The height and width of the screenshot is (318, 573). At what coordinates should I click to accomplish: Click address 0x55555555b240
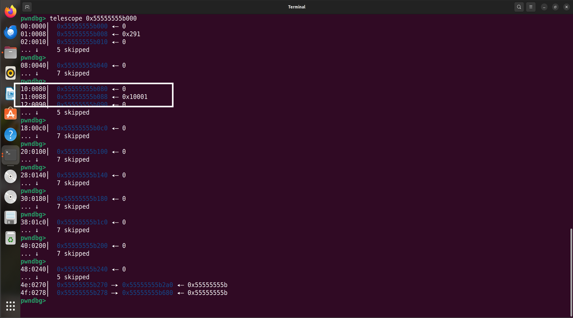(x=82, y=269)
